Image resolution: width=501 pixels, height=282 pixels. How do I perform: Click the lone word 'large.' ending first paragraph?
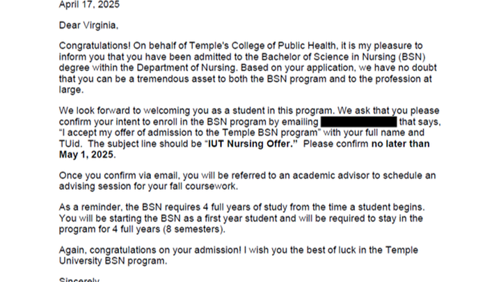[x=71, y=90]
